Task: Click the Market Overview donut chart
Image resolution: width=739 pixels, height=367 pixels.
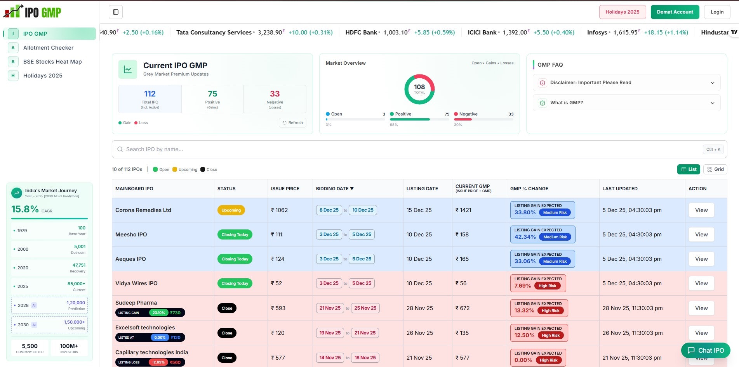Action: tap(419, 89)
